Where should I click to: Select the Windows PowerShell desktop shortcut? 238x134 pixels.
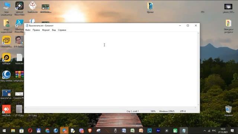point(19,26)
